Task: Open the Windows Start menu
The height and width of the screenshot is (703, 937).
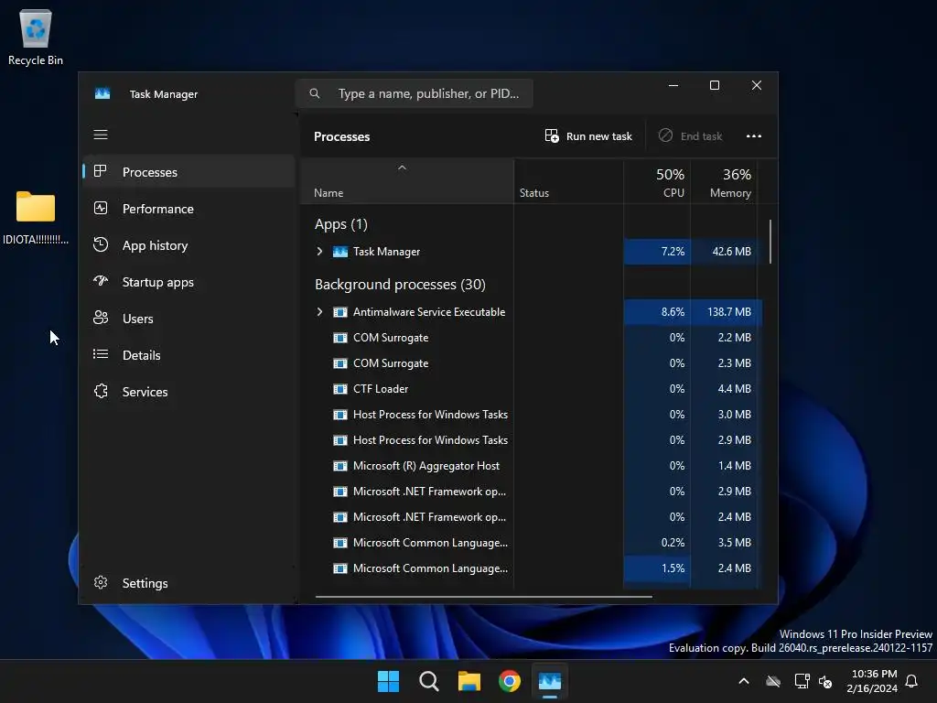Action: 388,681
